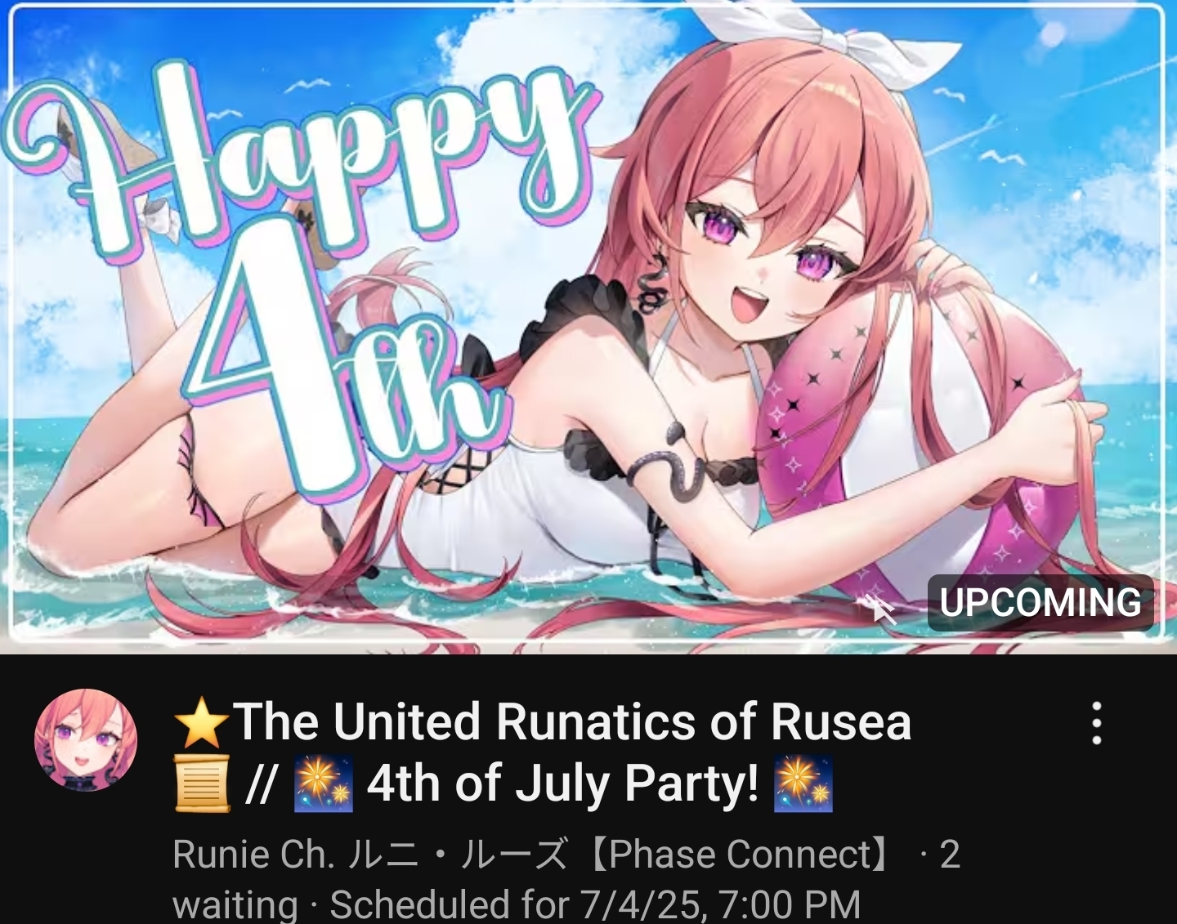Click the scroll emoji in the title
The width and height of the screenshot is (1177, 924).
[202, 784]
